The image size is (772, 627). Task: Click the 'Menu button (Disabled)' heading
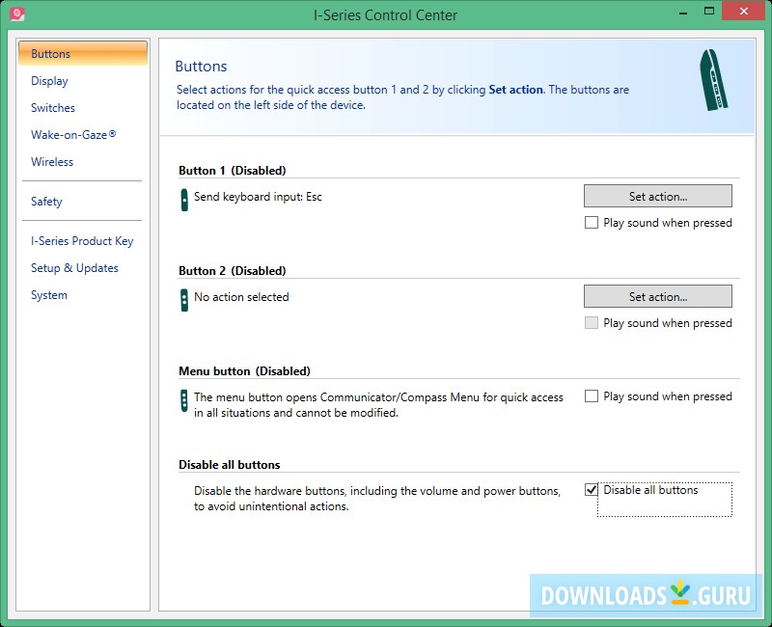click(x=245, y=371)
